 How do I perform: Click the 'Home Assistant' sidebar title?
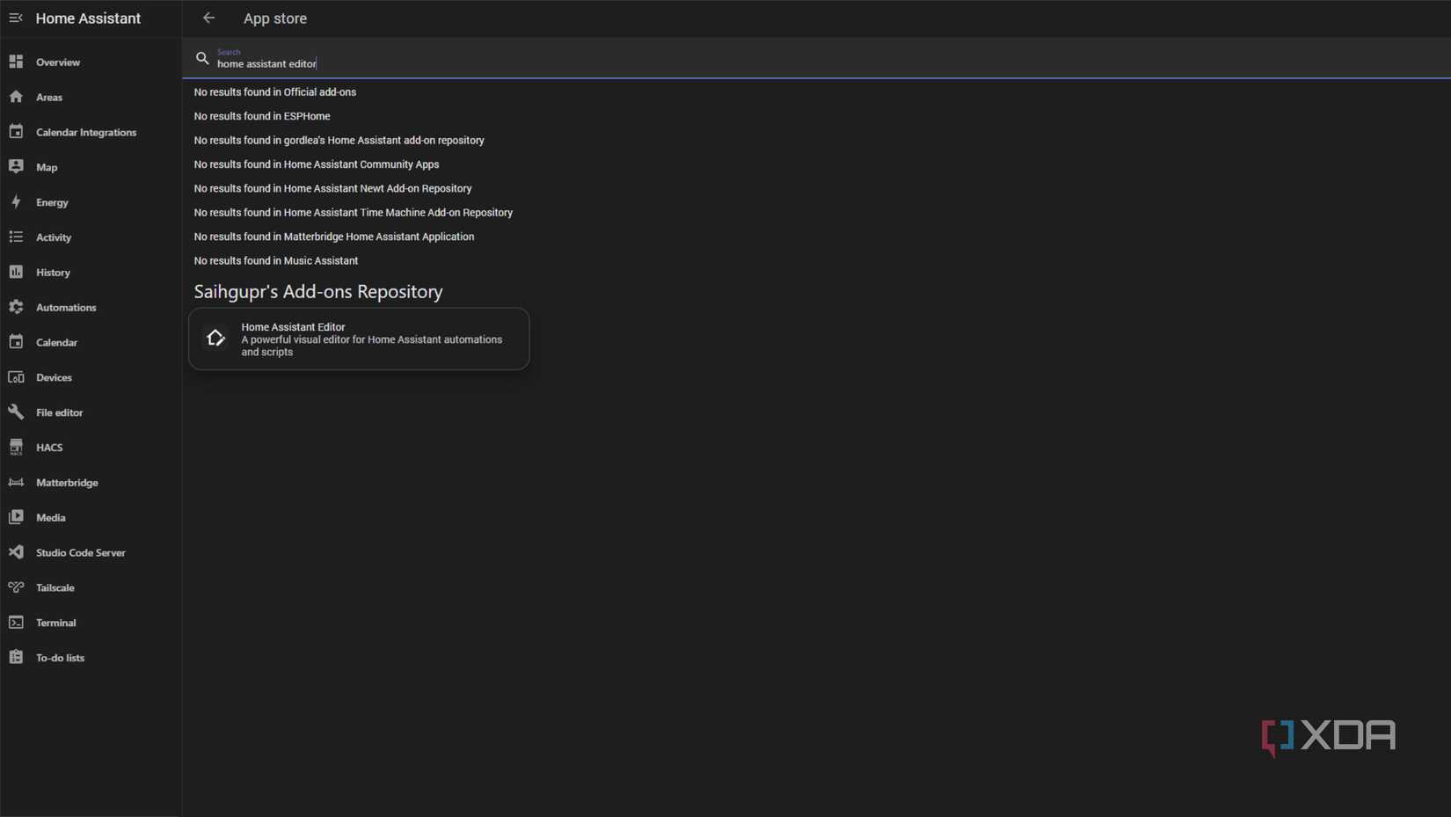point(88,18)
